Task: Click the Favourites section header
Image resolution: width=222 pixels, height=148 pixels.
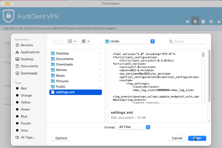Action: [22, 39]
